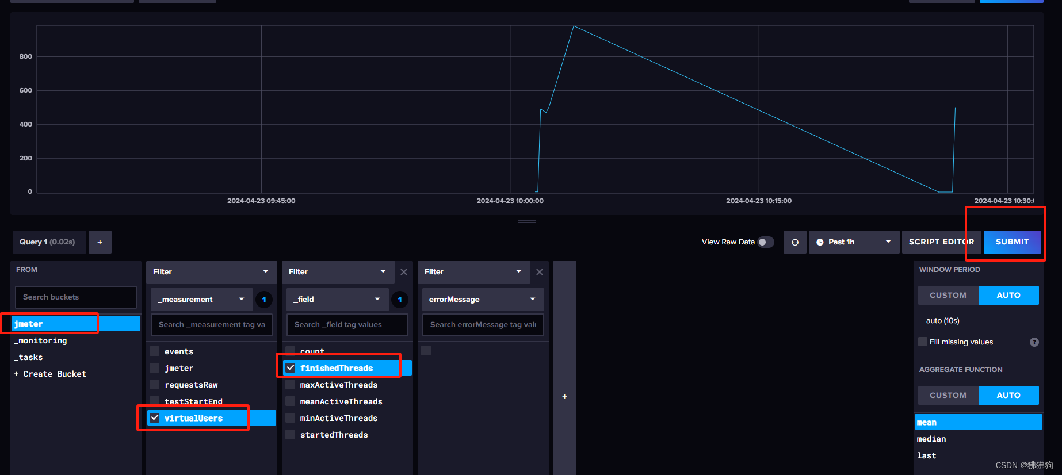
Task: Open the Past 1h time range dropdown
Action: tap(854, 242)
